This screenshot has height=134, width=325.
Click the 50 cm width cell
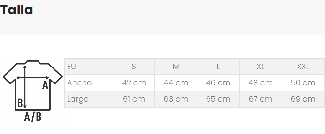pos(303,83)
